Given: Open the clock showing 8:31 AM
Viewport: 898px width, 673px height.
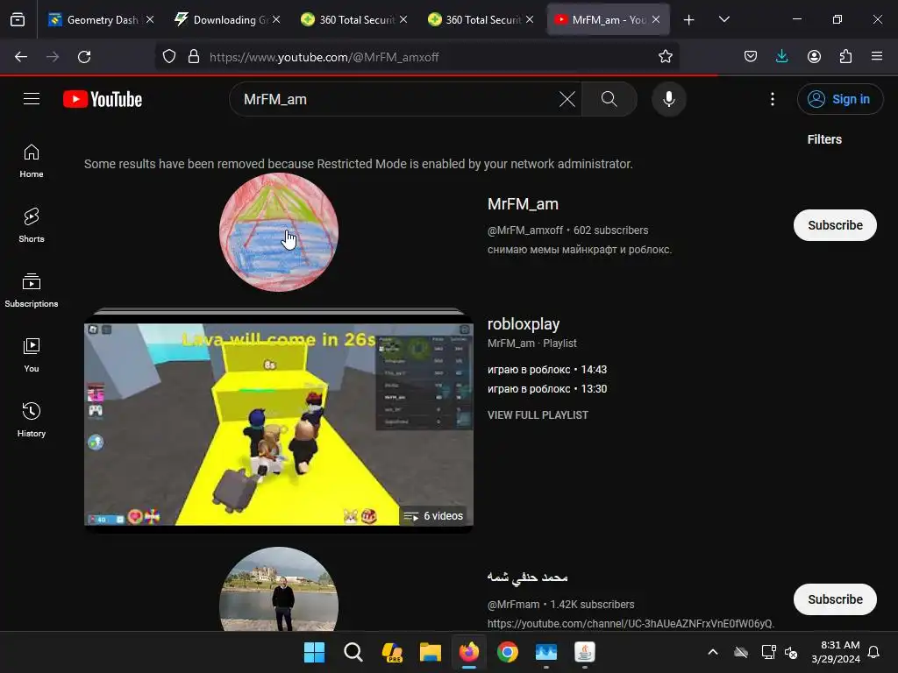Looking at the screenshot, I should tap(836, 652).
